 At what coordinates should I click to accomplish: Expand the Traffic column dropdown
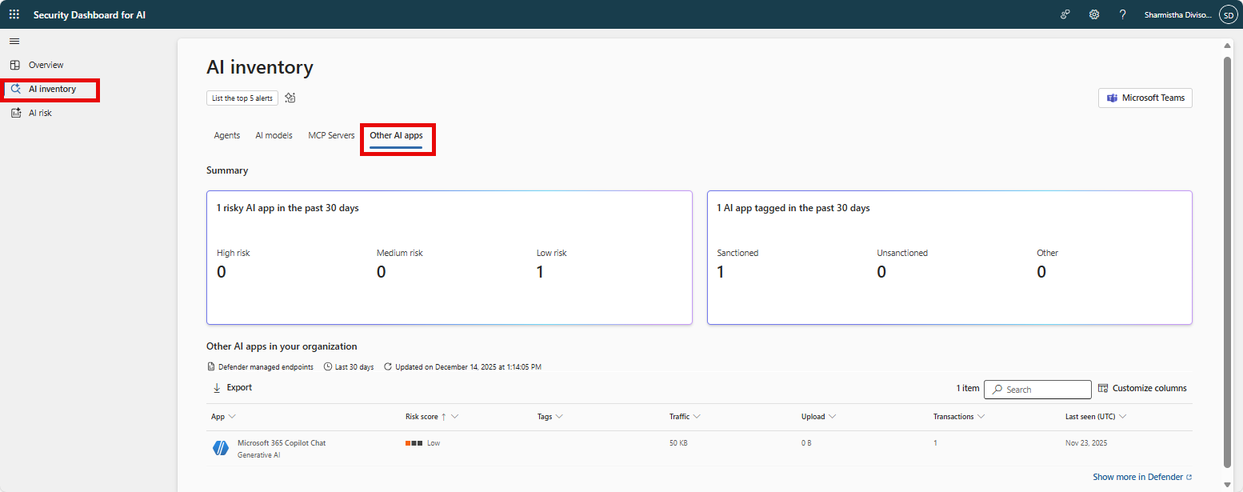pos(697,417)
